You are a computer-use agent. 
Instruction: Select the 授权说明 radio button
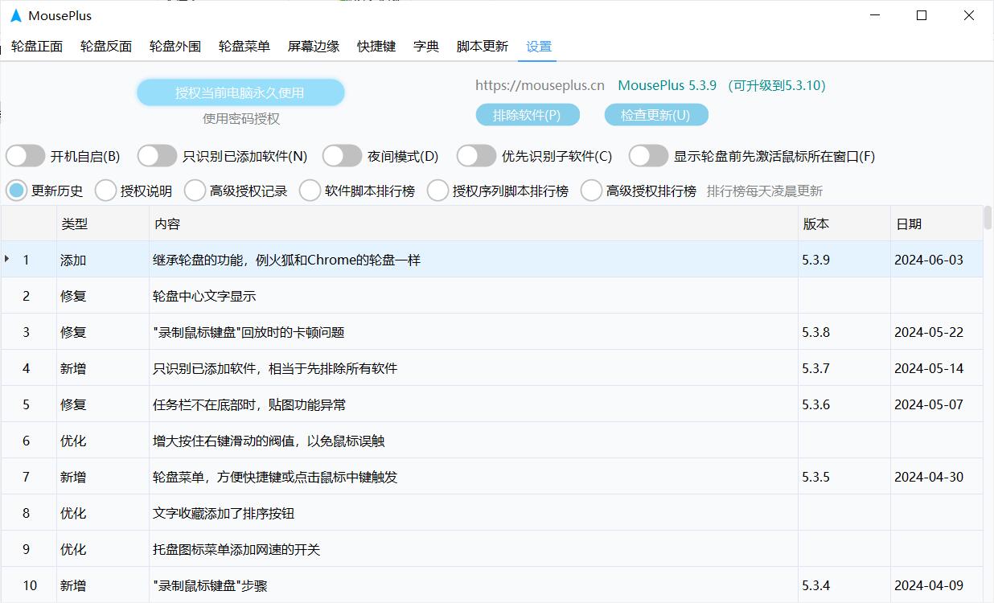click(105, 191)
